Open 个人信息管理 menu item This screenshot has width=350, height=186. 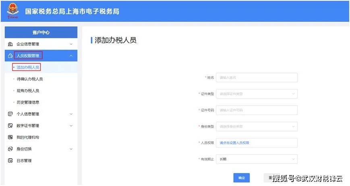41,114
